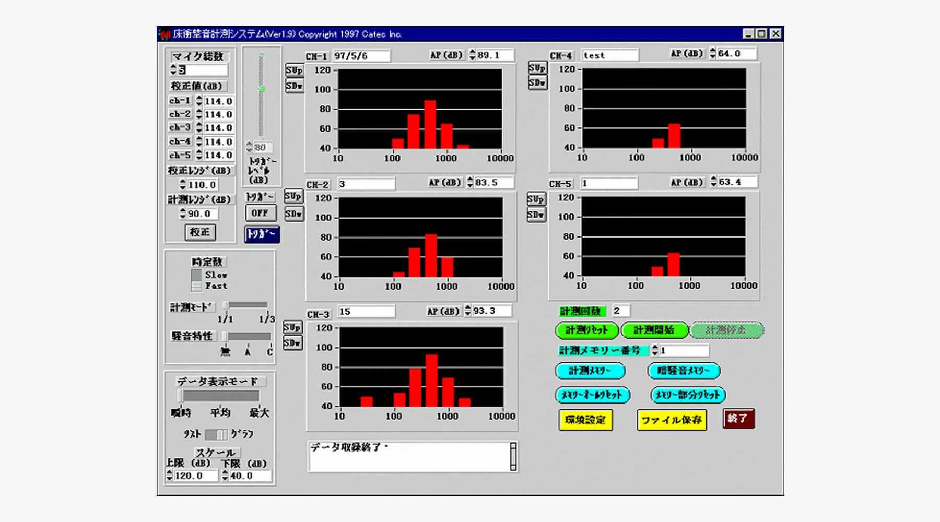
Task: Click the SUp button for CH-4
Action: [537, 68]
